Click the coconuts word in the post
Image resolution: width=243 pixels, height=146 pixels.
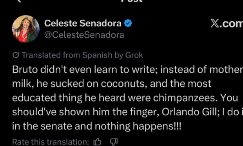click(x=123, y=84)
